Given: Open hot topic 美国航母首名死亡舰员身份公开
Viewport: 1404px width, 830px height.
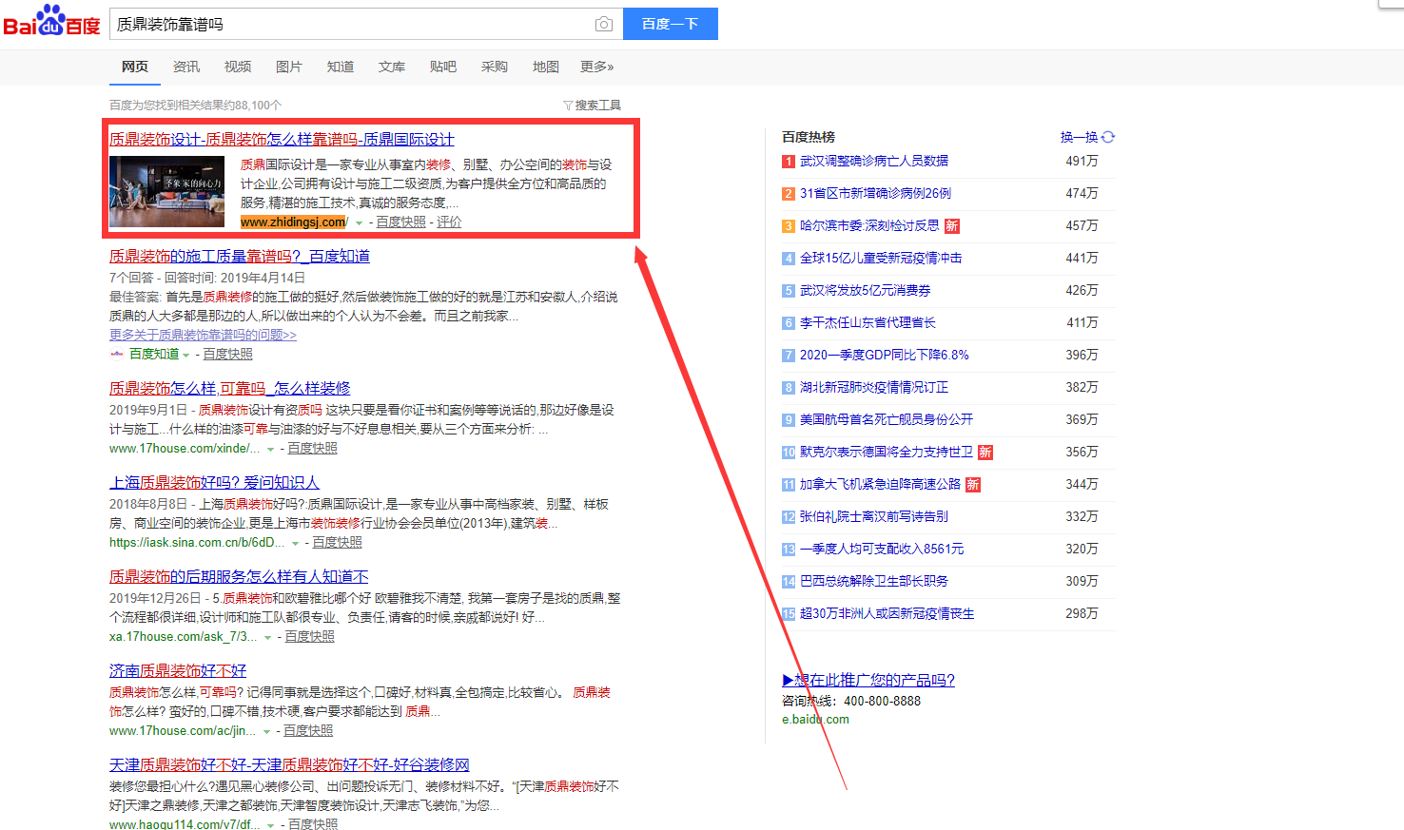Looking at the screenshot, I should 887,420.
